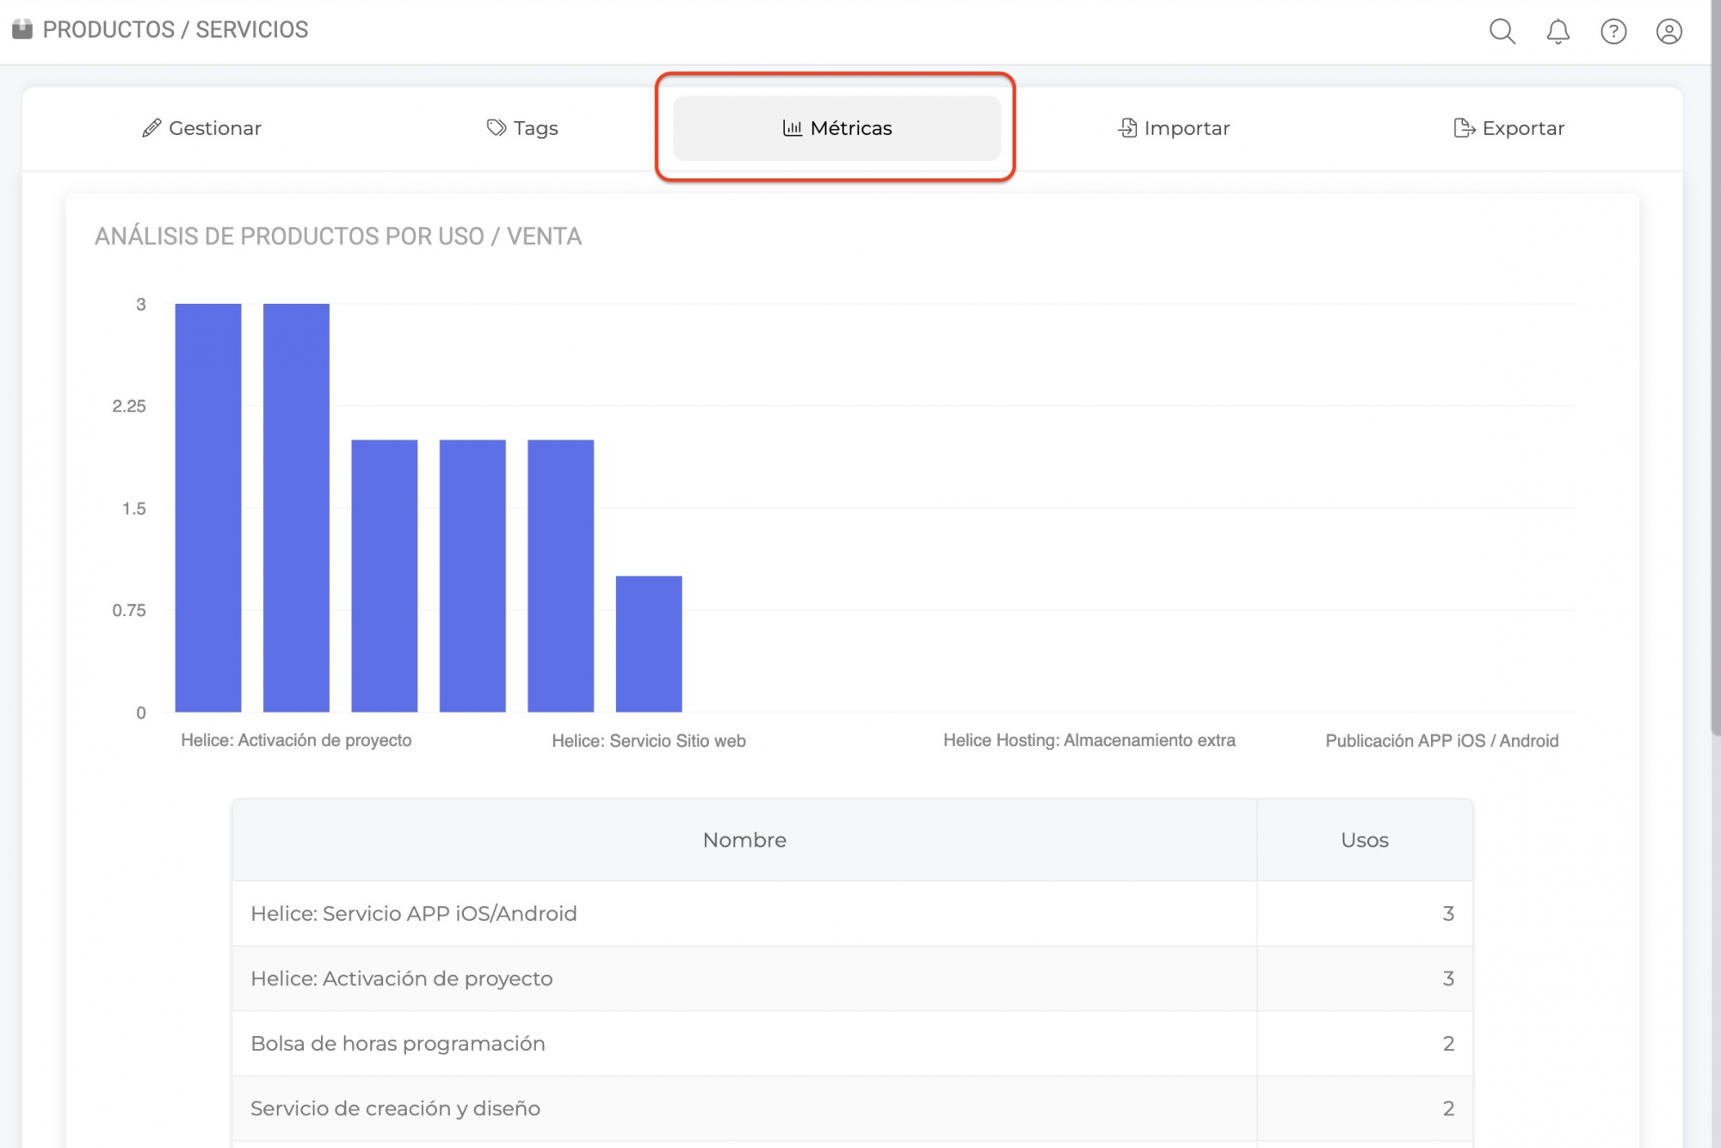The image size is (1721, 1148).
Task: Select the Bolsa de horas programación row
Action: 852,1043
